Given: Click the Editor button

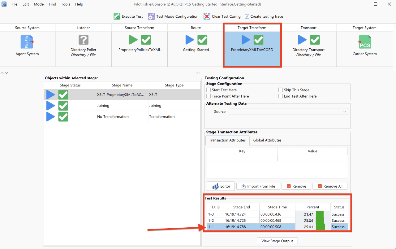Looking at the screenshot, I should pyautogui.click(x=221, y=186).
